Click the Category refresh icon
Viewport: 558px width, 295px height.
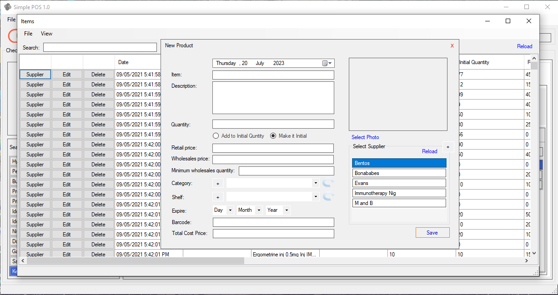pyautogui.click(x=328, y=183)
